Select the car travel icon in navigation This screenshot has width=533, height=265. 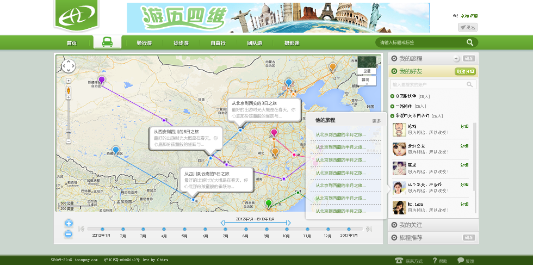107,42
